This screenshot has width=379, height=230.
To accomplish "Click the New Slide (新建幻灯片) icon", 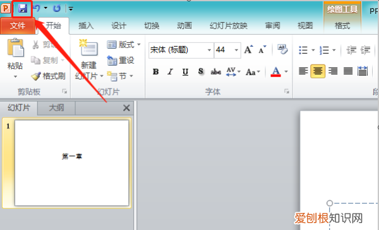I will click(88, 47).
